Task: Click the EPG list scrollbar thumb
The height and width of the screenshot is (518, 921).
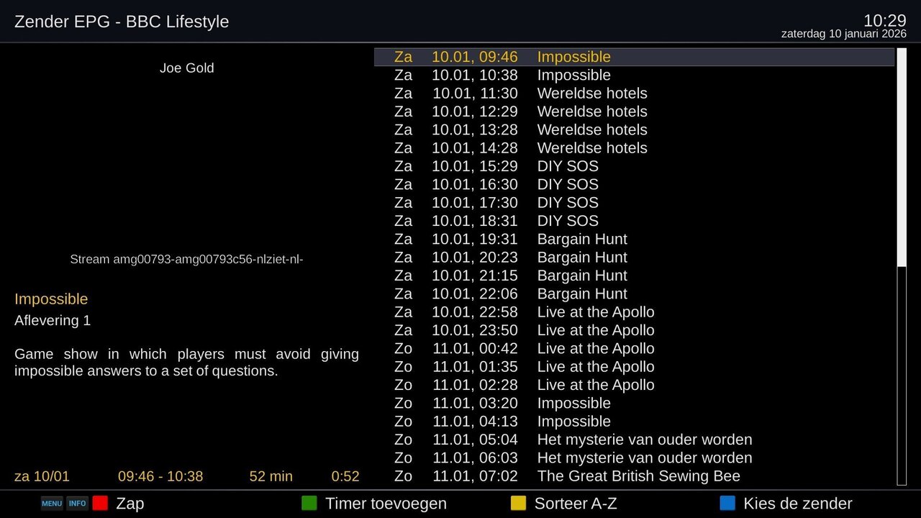Action: 902,158
